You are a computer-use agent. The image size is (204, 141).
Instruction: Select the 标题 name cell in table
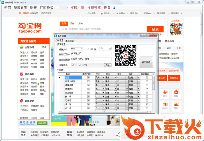[x=73, y=77]
